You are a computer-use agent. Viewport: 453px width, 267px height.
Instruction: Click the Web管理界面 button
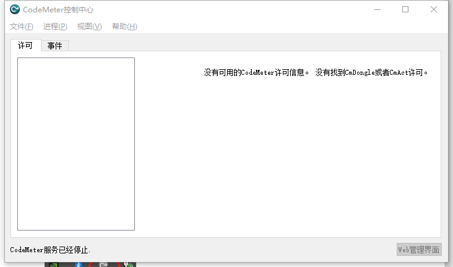tap(419, 250)
